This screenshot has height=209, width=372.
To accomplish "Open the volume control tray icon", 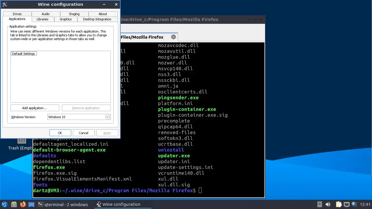I will tap(328, 204).
